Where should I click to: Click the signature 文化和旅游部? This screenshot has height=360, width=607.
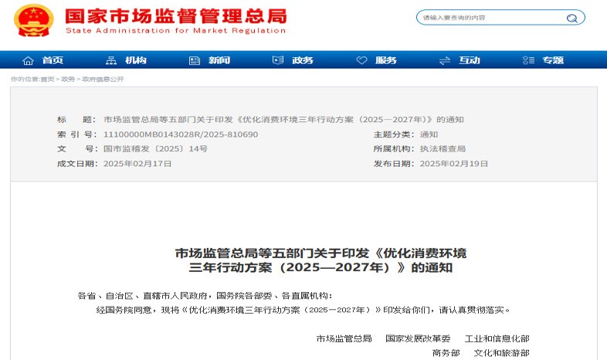tap(502, 353)
